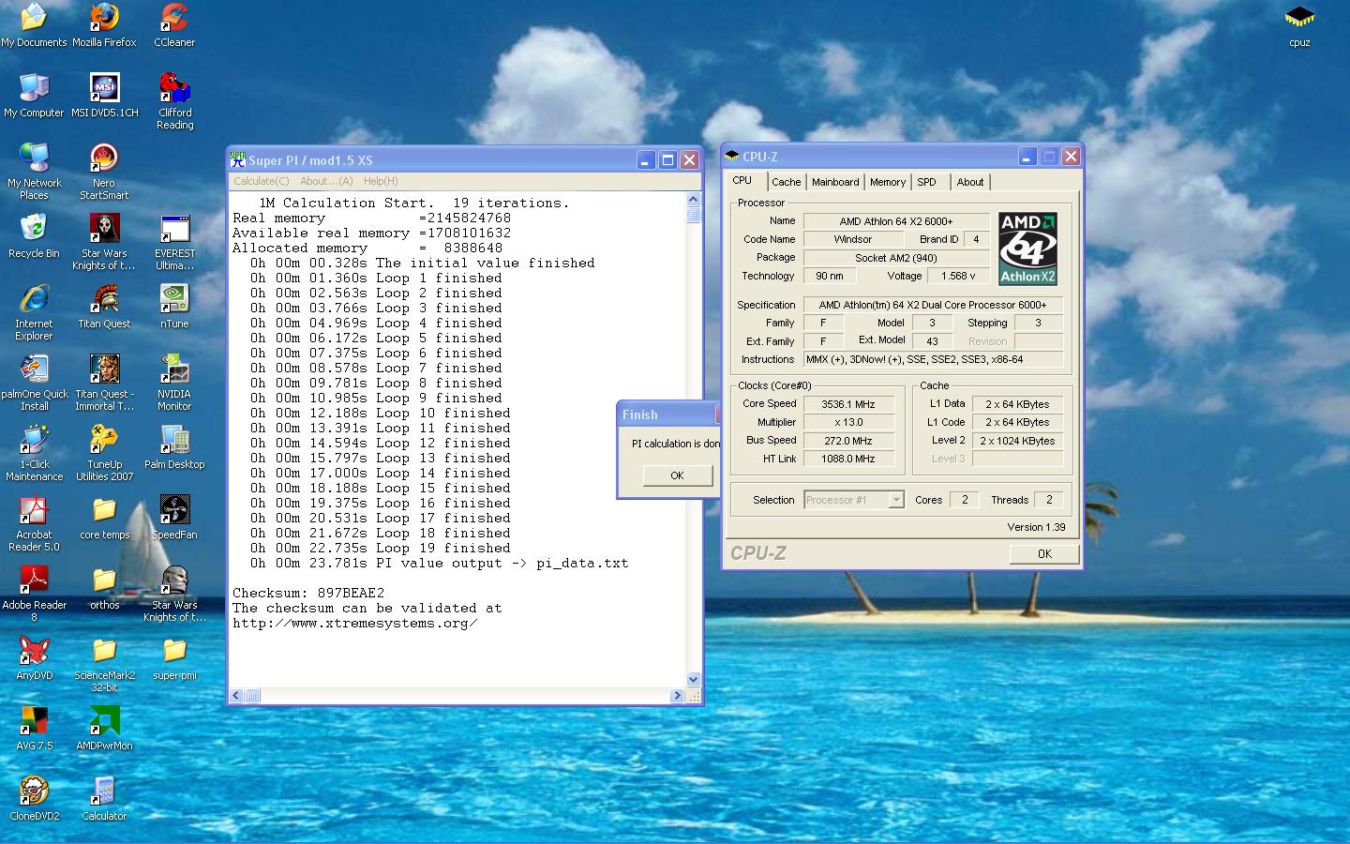This screenshot has height=844, width=1350.
Task: Maximize the Super PI window
Action: 667,160
